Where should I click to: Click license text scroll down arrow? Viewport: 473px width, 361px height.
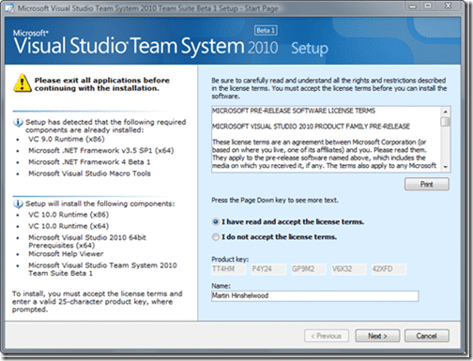click(445, 167)
